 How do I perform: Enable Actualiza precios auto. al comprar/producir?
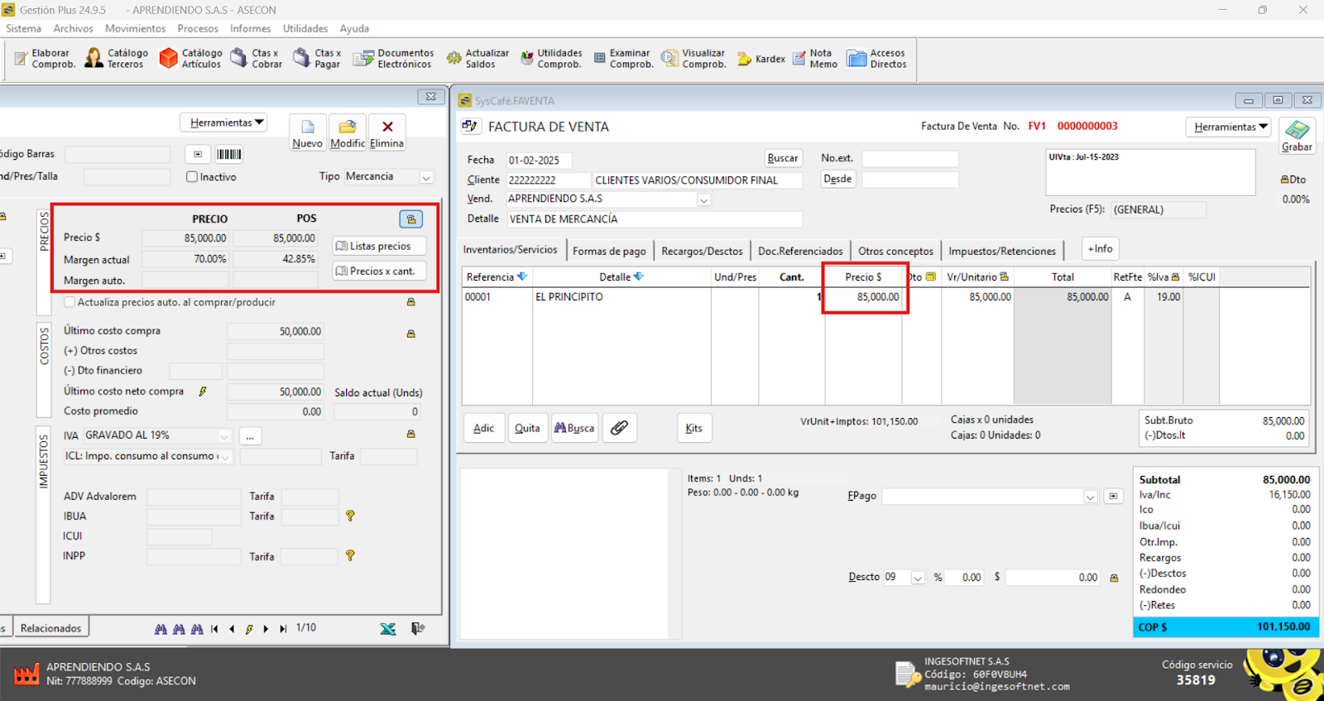point(70,302)
